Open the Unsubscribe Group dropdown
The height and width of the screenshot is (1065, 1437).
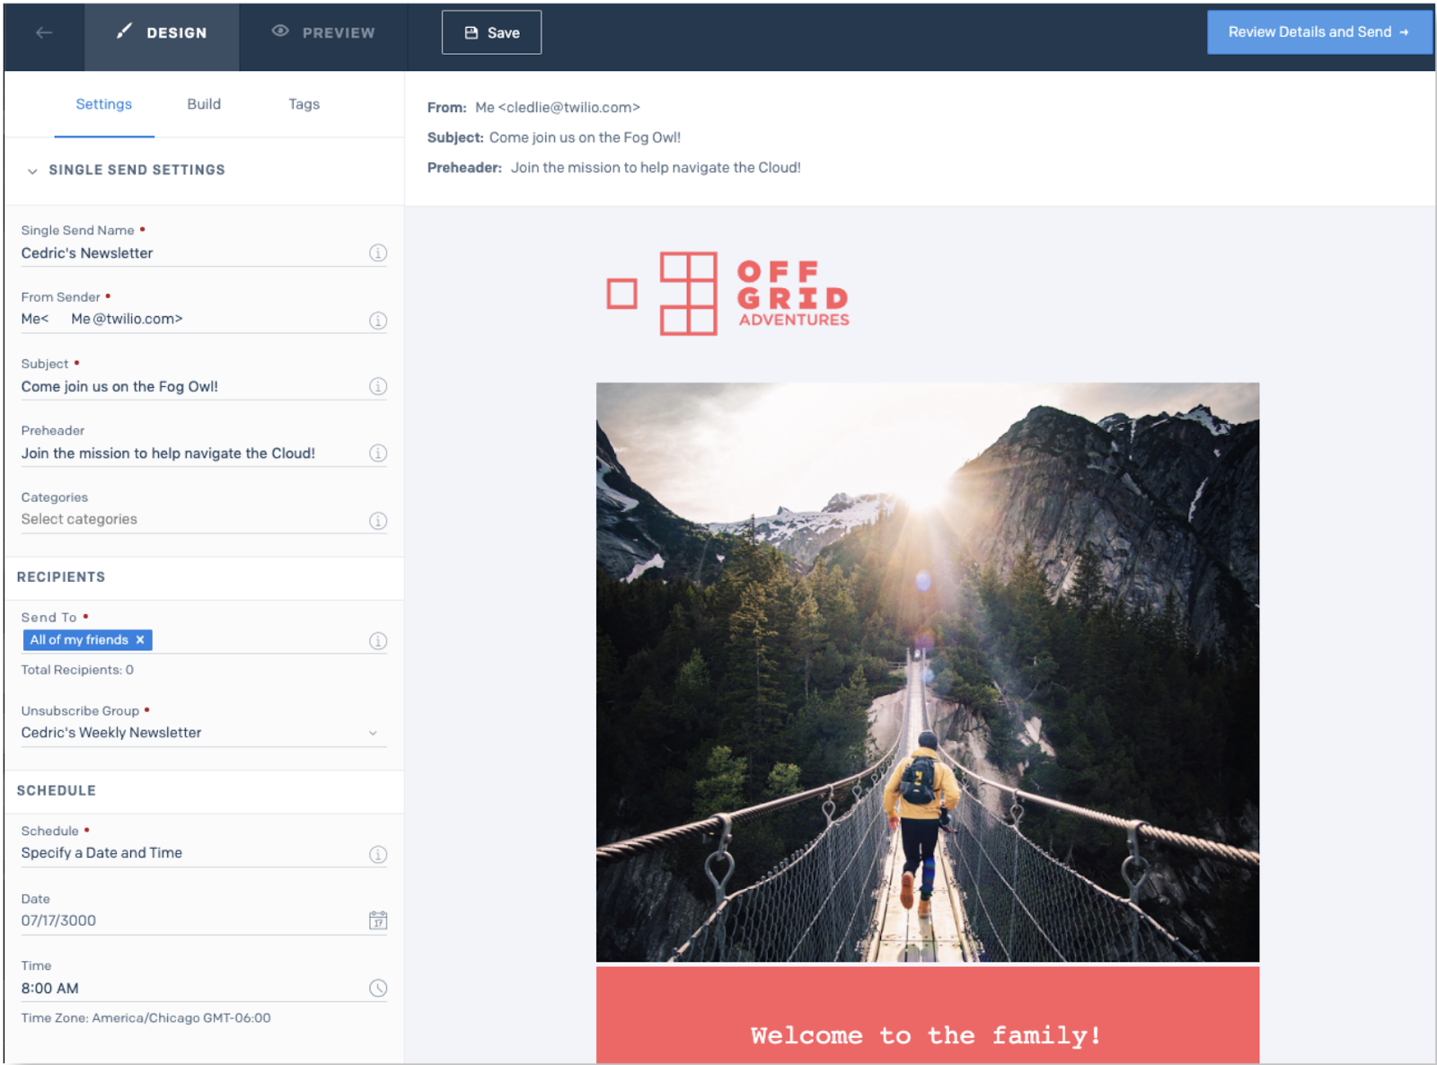(x=373, y=733)
